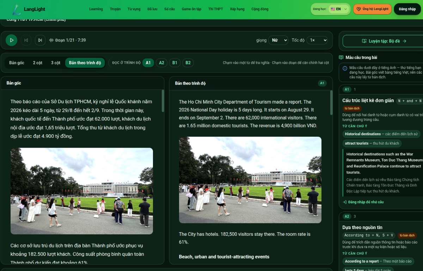Click the Historical destinations vocabulary chip
The image size is (423, 271).
click(381, 134)
